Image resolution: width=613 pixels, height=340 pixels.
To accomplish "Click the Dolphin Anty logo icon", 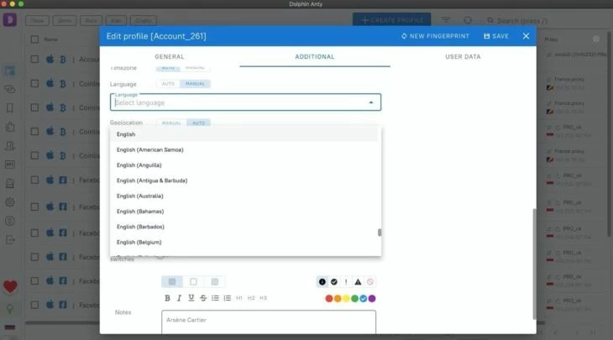I will click(x=10, y=19).
